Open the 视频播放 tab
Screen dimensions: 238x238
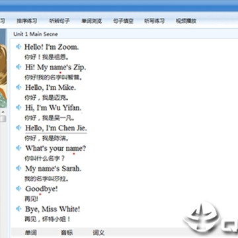pyautogui.click(x=186, y=21)
